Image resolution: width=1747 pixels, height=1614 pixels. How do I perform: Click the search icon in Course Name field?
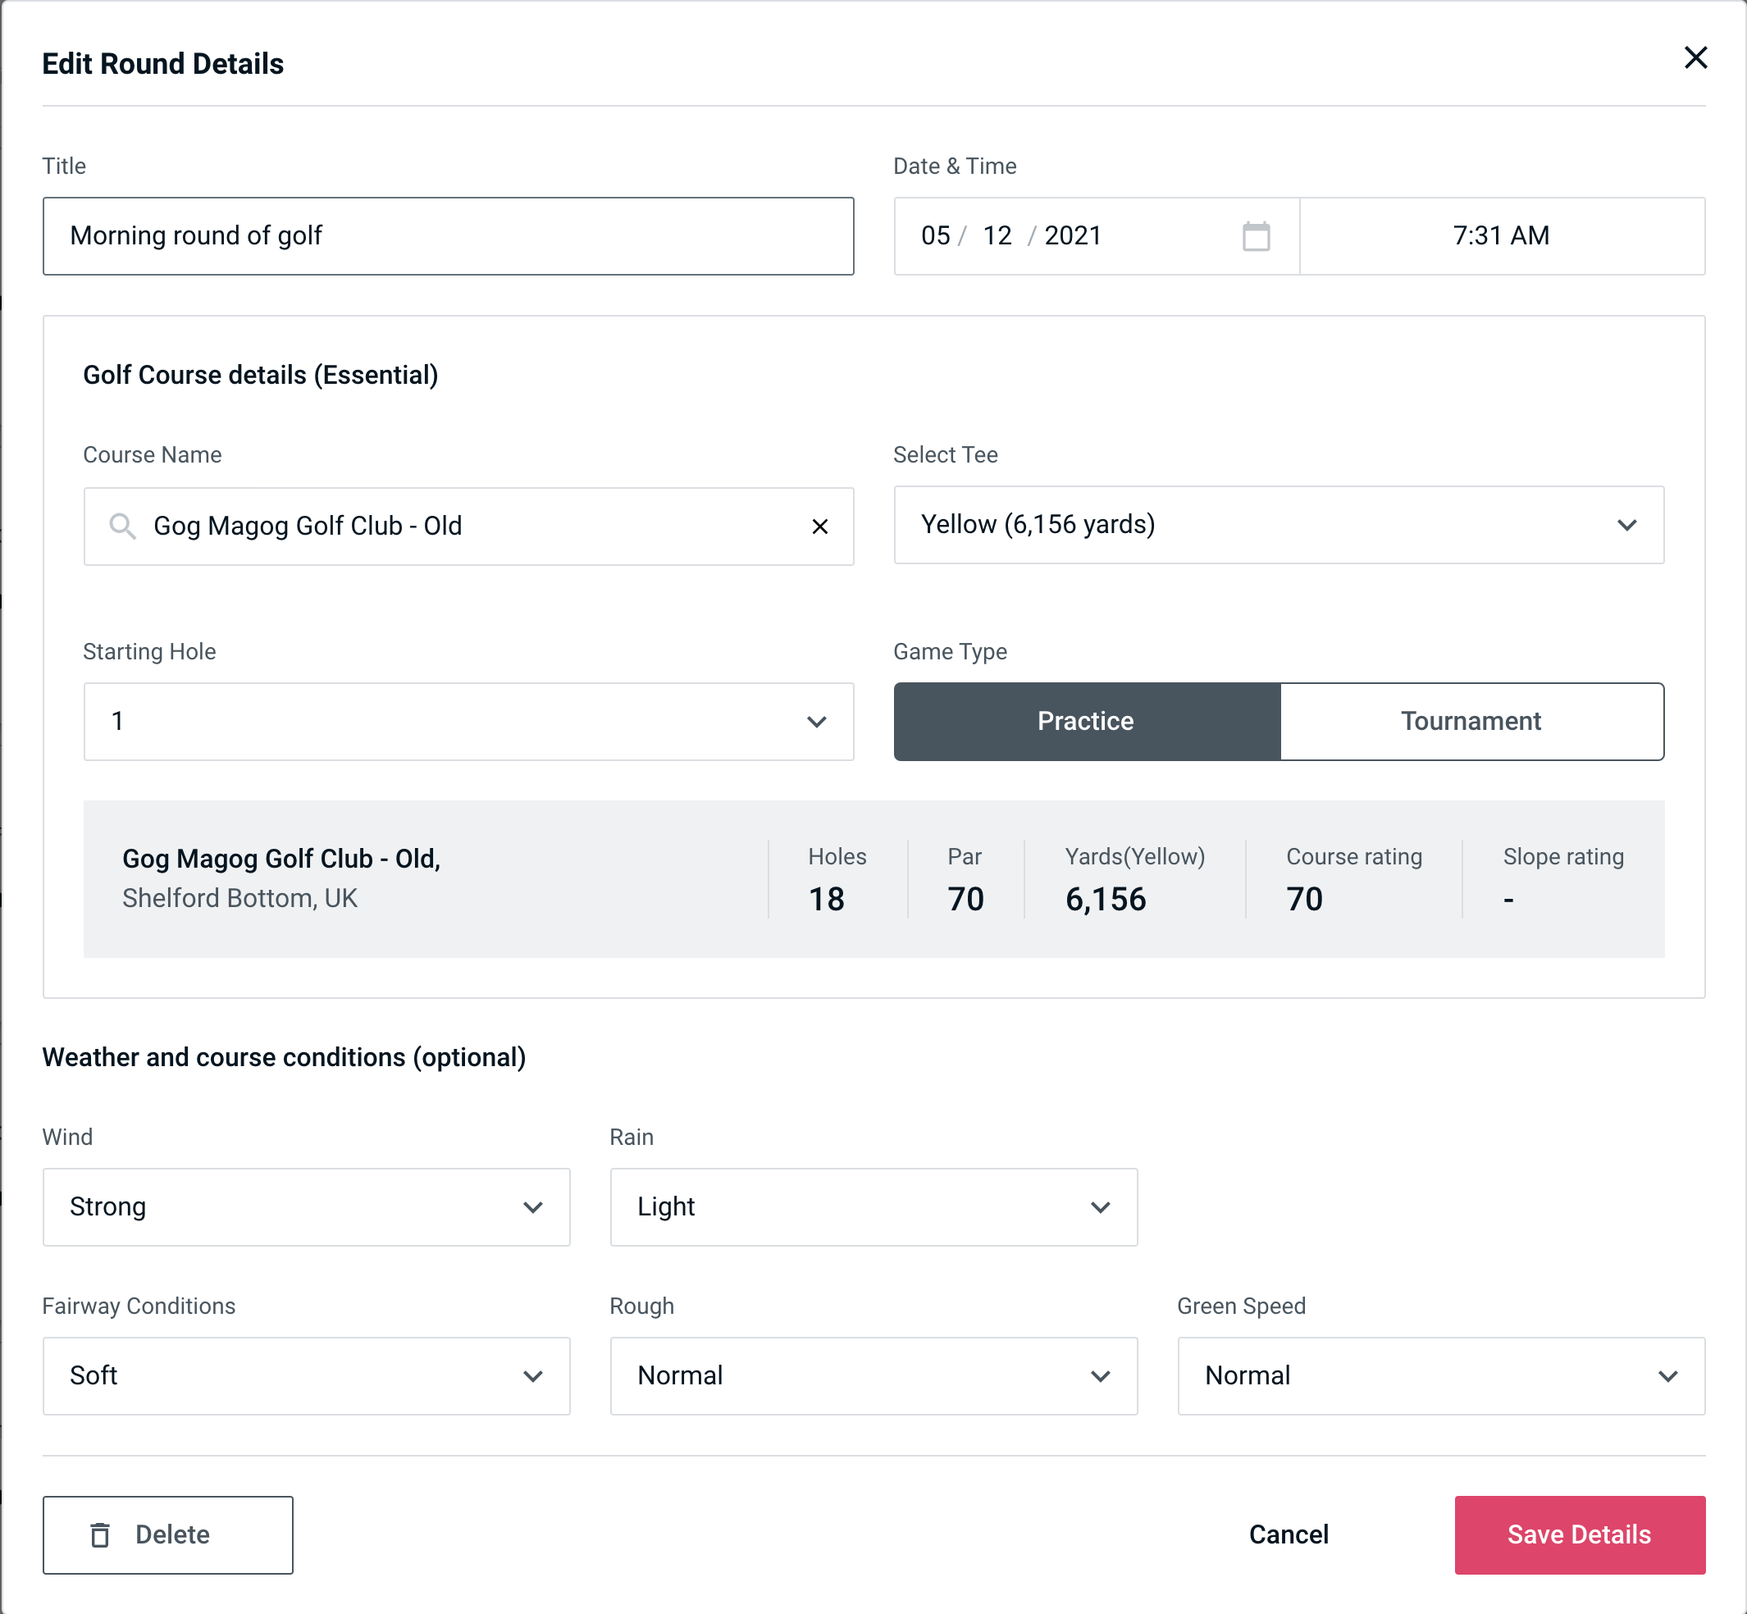(x=121, y=525)
